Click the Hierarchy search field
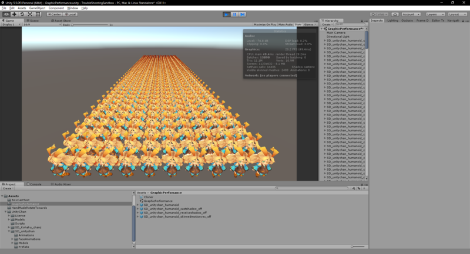This screenshot has height=254, width=470. pyautogui.click(x=350, y=25)
